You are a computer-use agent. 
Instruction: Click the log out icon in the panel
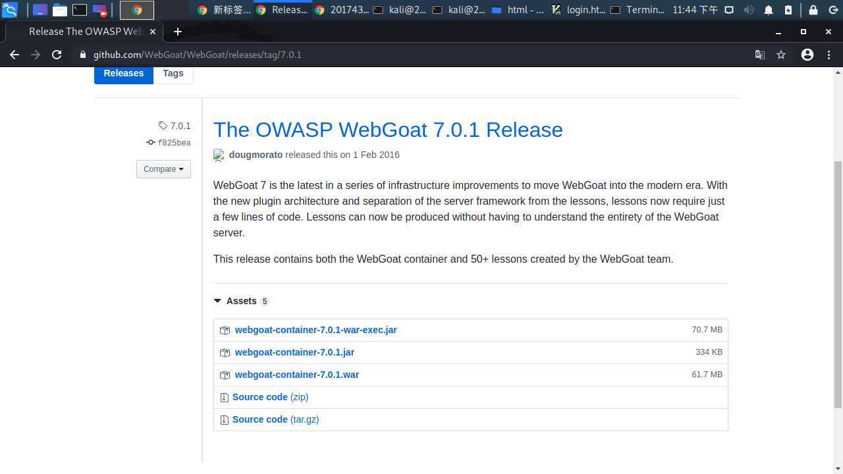pyautogui.click(x=833, y=10)
